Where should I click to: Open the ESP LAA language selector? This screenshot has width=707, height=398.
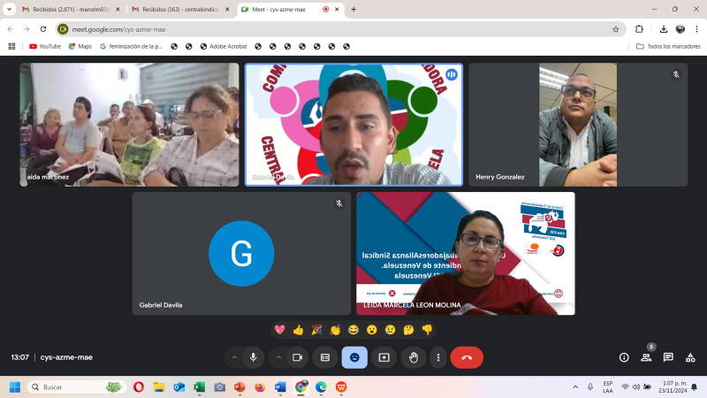pos(608,387)
